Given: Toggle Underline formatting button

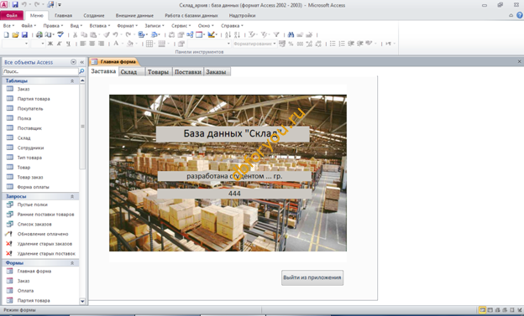Looking at the screenshot, I should [x=68, y=44].
